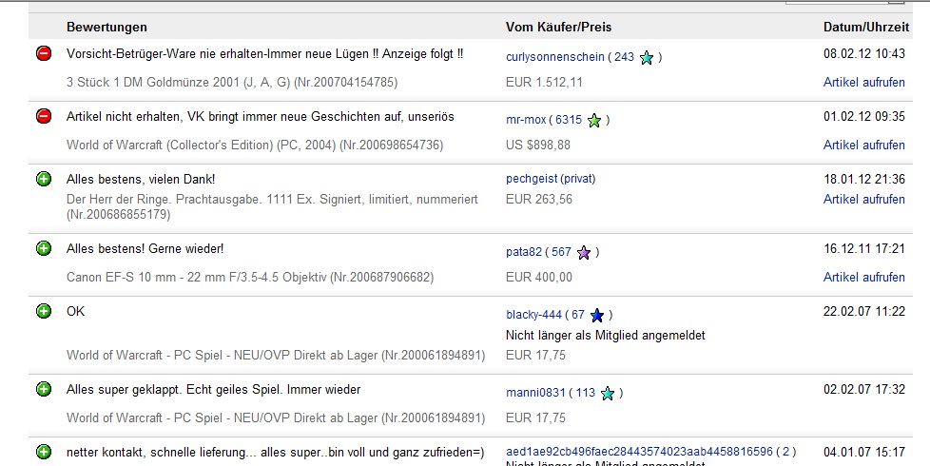Click the 'privat' link beside pechgeist
The width and height of the screenshot is (930, 466).
pos(579,179)
